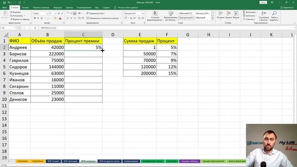Screen dimensions: 297x167
Task: Decrease cell indent
Action: 79,18
